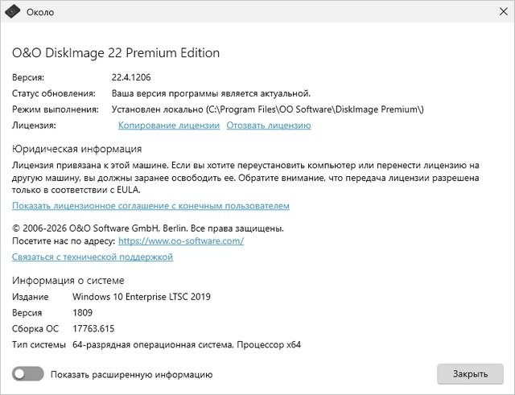Click the 2006-2026 copyright notice line
The width and height of the screenshot is (515, 395).
(147, 228)
